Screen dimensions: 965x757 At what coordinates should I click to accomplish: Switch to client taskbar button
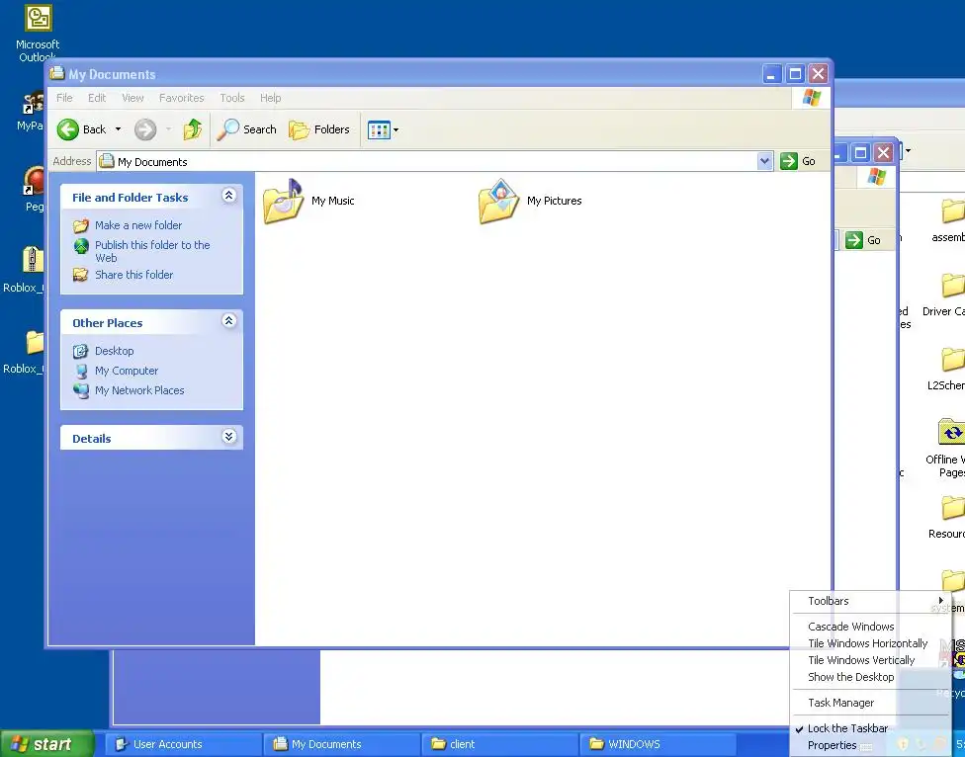499,744
